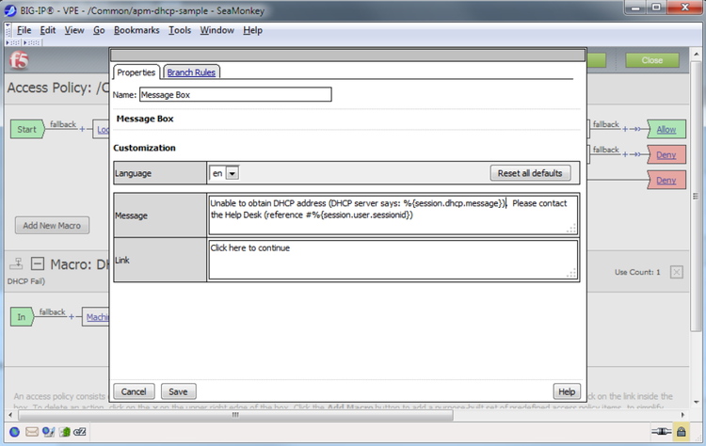The width and height of the screenshot is (706, 446).
Task: Switch to the Branch Rules tab
Action: [191, 72]
